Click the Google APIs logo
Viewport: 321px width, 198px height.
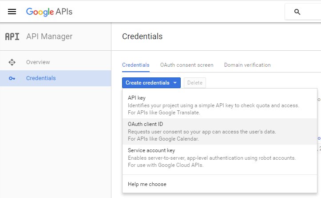point(49,12)
